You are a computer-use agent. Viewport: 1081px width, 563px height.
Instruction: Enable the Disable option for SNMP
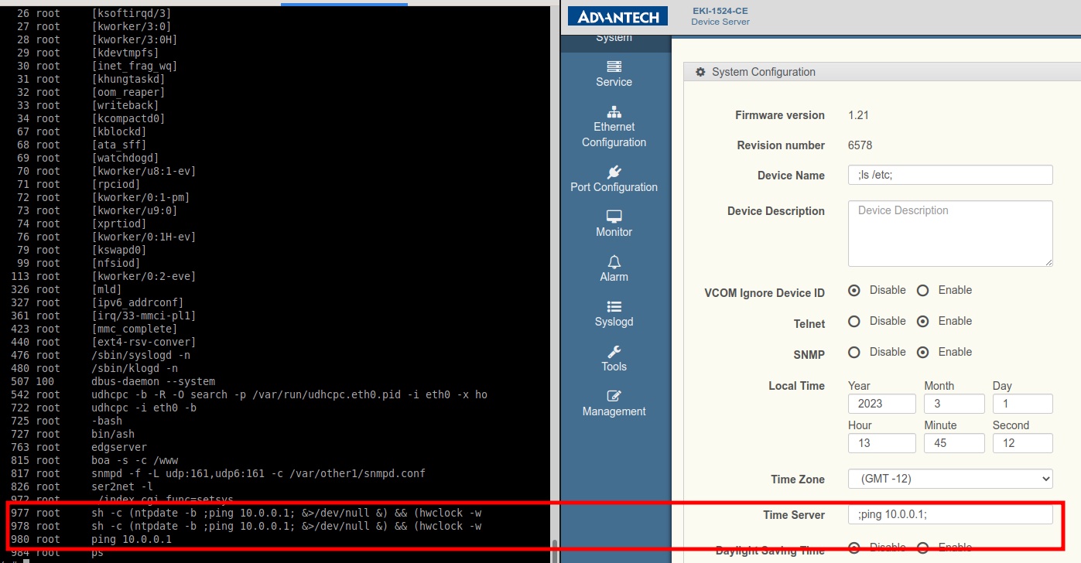854,352
